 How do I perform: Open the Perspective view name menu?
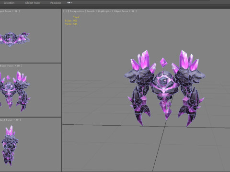pyautogui.click(x=77, y=11)
